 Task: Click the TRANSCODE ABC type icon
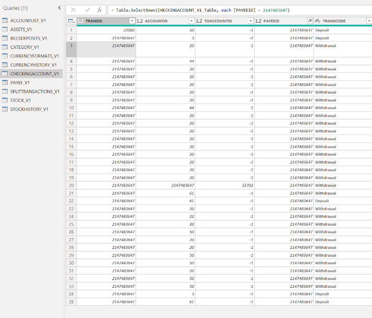318,21
